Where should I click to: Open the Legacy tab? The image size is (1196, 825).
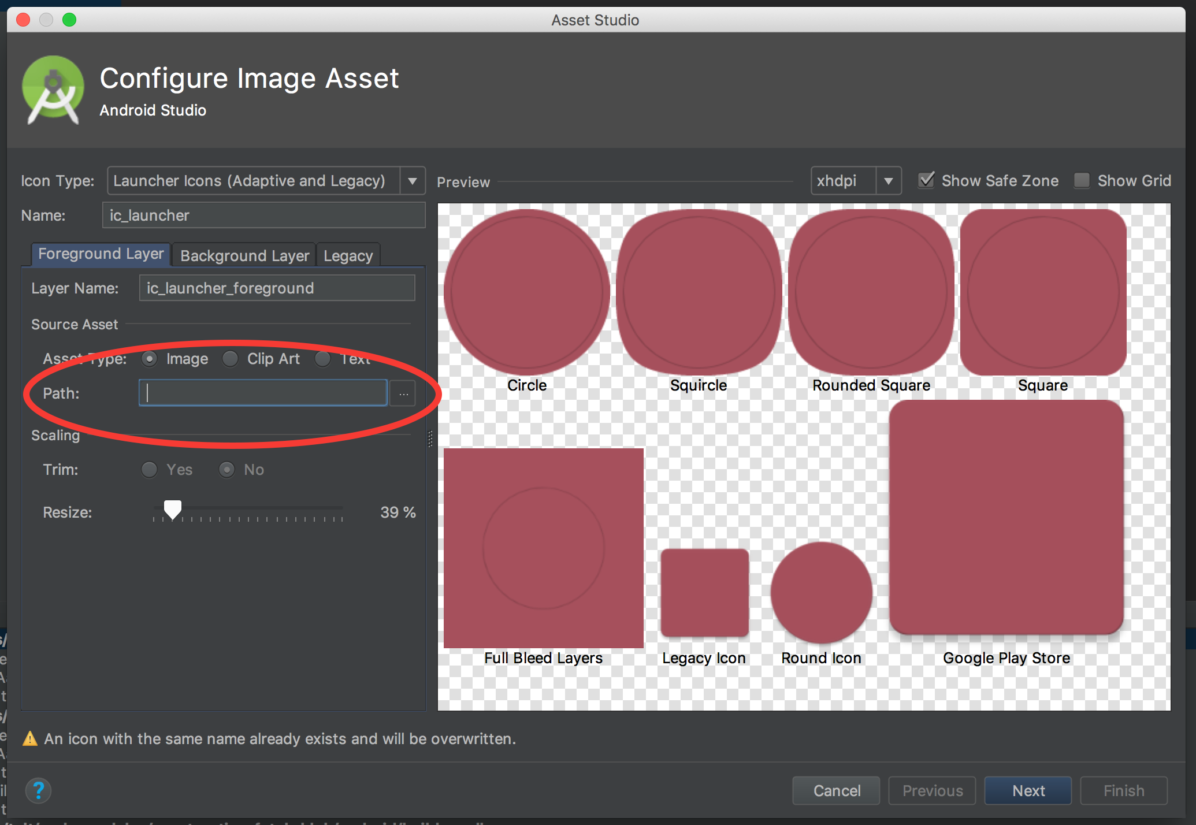coord(348,255)
